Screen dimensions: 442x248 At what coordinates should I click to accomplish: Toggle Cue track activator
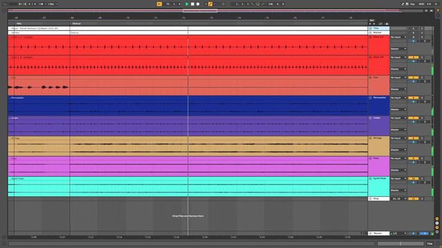pyautogui.click(x=414, y=78)
